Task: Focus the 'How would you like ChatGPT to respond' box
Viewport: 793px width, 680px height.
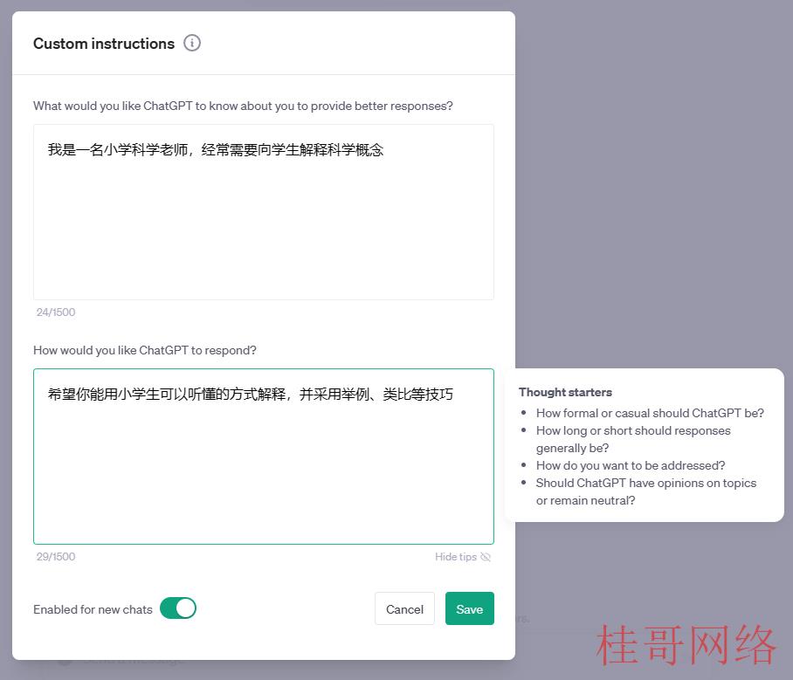Action: click(x=264, y=457)
